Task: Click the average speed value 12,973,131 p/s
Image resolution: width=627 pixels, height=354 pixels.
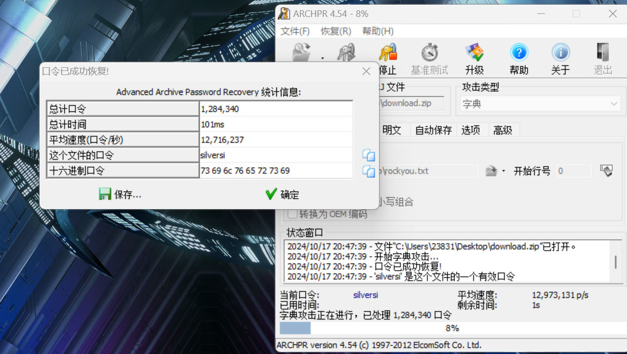Action: coord(560,295)
